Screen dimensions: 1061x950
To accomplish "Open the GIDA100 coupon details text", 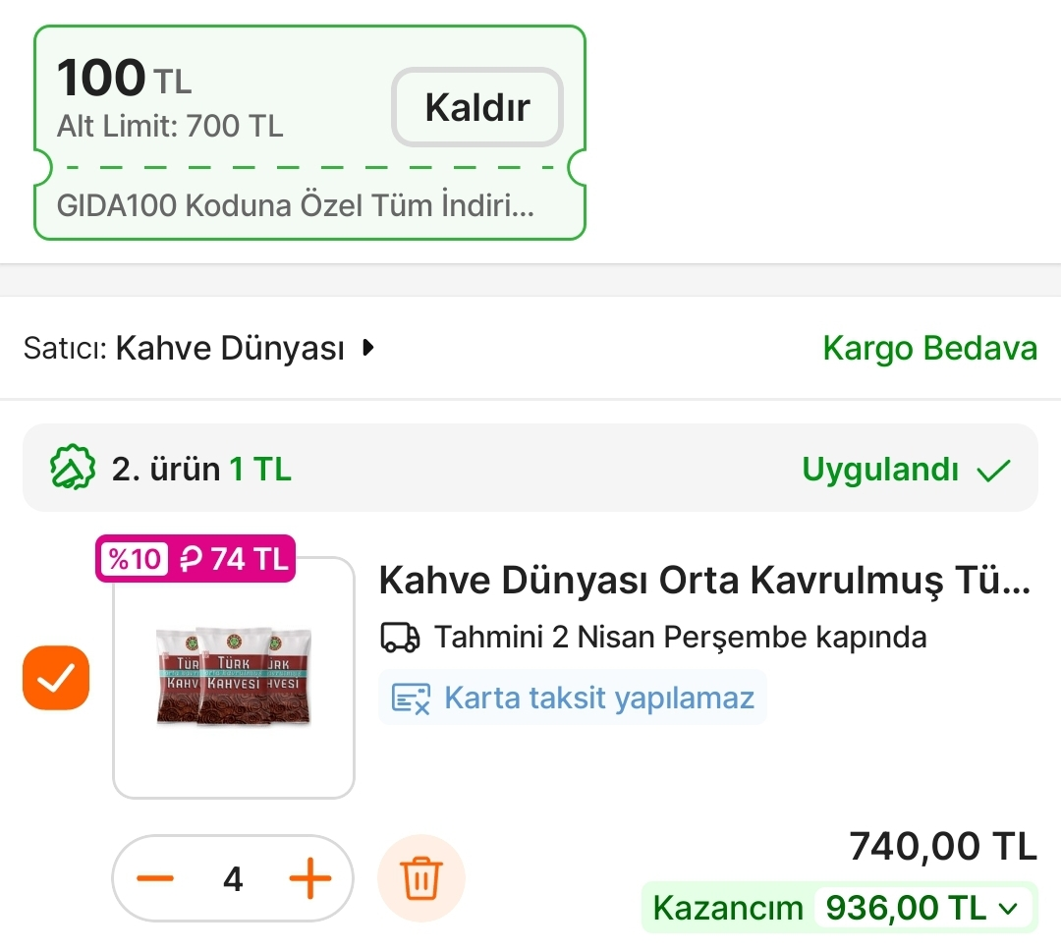I will (x=296, y=207).
